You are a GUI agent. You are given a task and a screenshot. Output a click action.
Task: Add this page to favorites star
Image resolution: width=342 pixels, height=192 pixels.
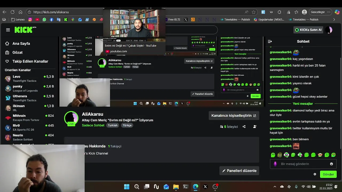[x=254, y=12]
